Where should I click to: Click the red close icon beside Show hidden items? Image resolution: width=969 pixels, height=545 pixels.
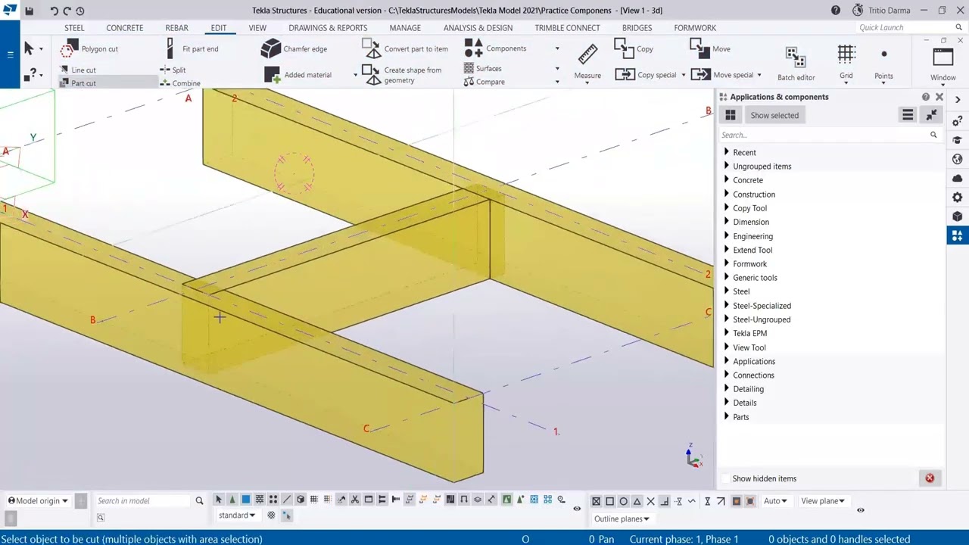coord(930,478)
